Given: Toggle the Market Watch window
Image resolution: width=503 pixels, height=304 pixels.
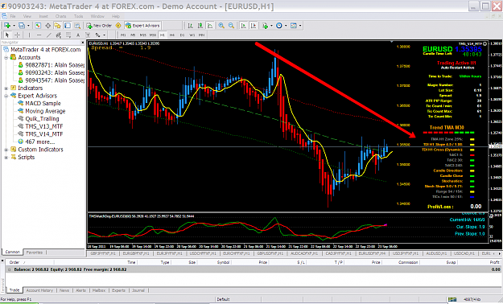Looking at the screenshot, I should (38, 26).
